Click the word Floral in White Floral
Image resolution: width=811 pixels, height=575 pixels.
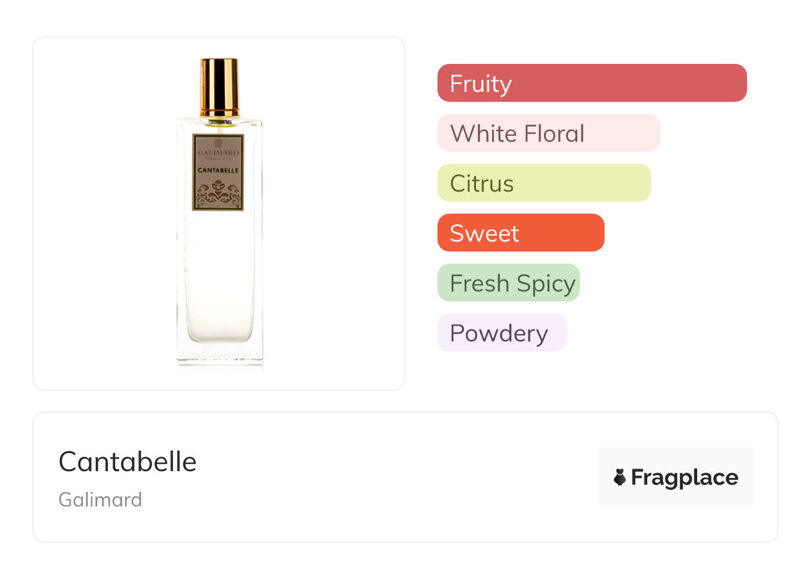pos(554,133)
